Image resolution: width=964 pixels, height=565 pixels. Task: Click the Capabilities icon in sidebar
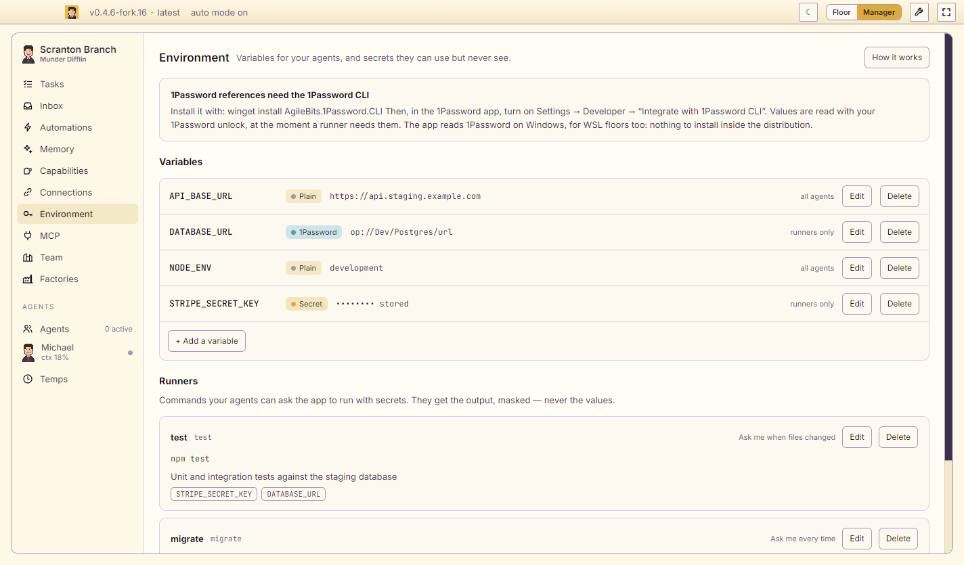pyautogui.click(x=28, y=171)
